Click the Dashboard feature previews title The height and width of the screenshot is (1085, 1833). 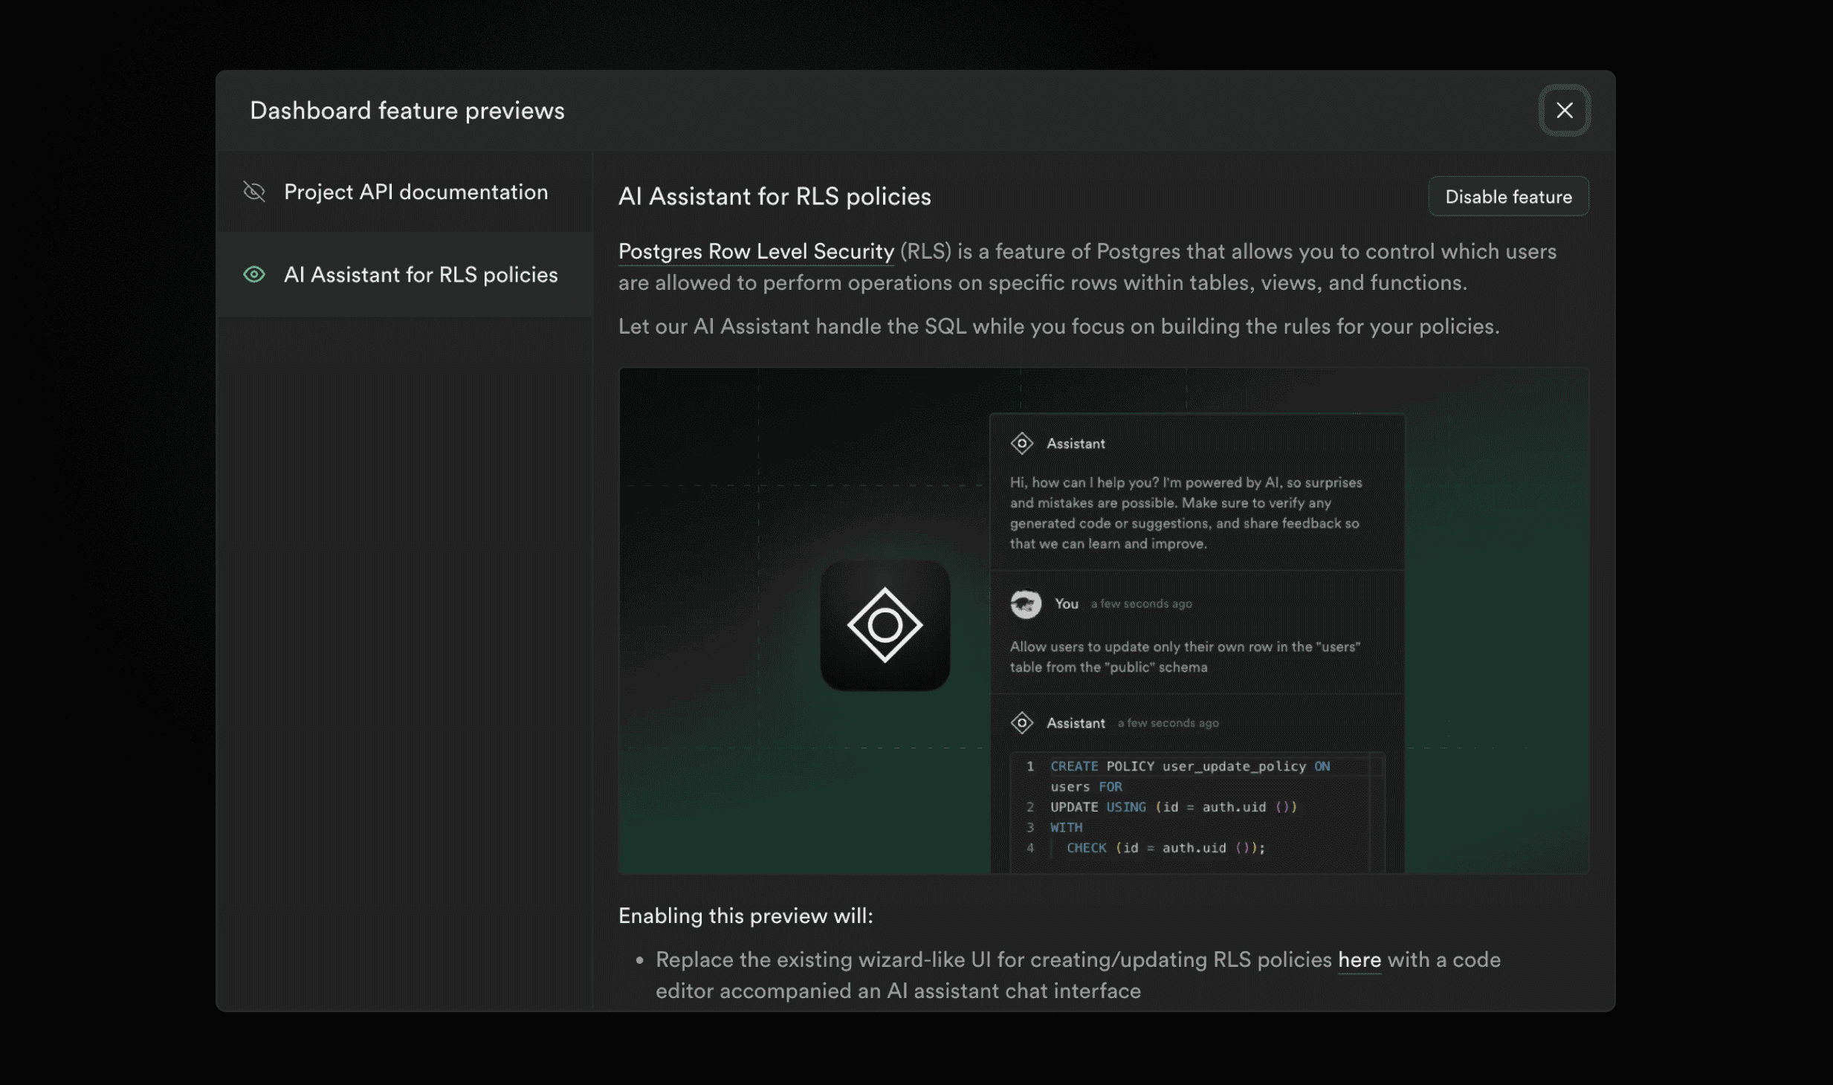(x=407, y=110)
